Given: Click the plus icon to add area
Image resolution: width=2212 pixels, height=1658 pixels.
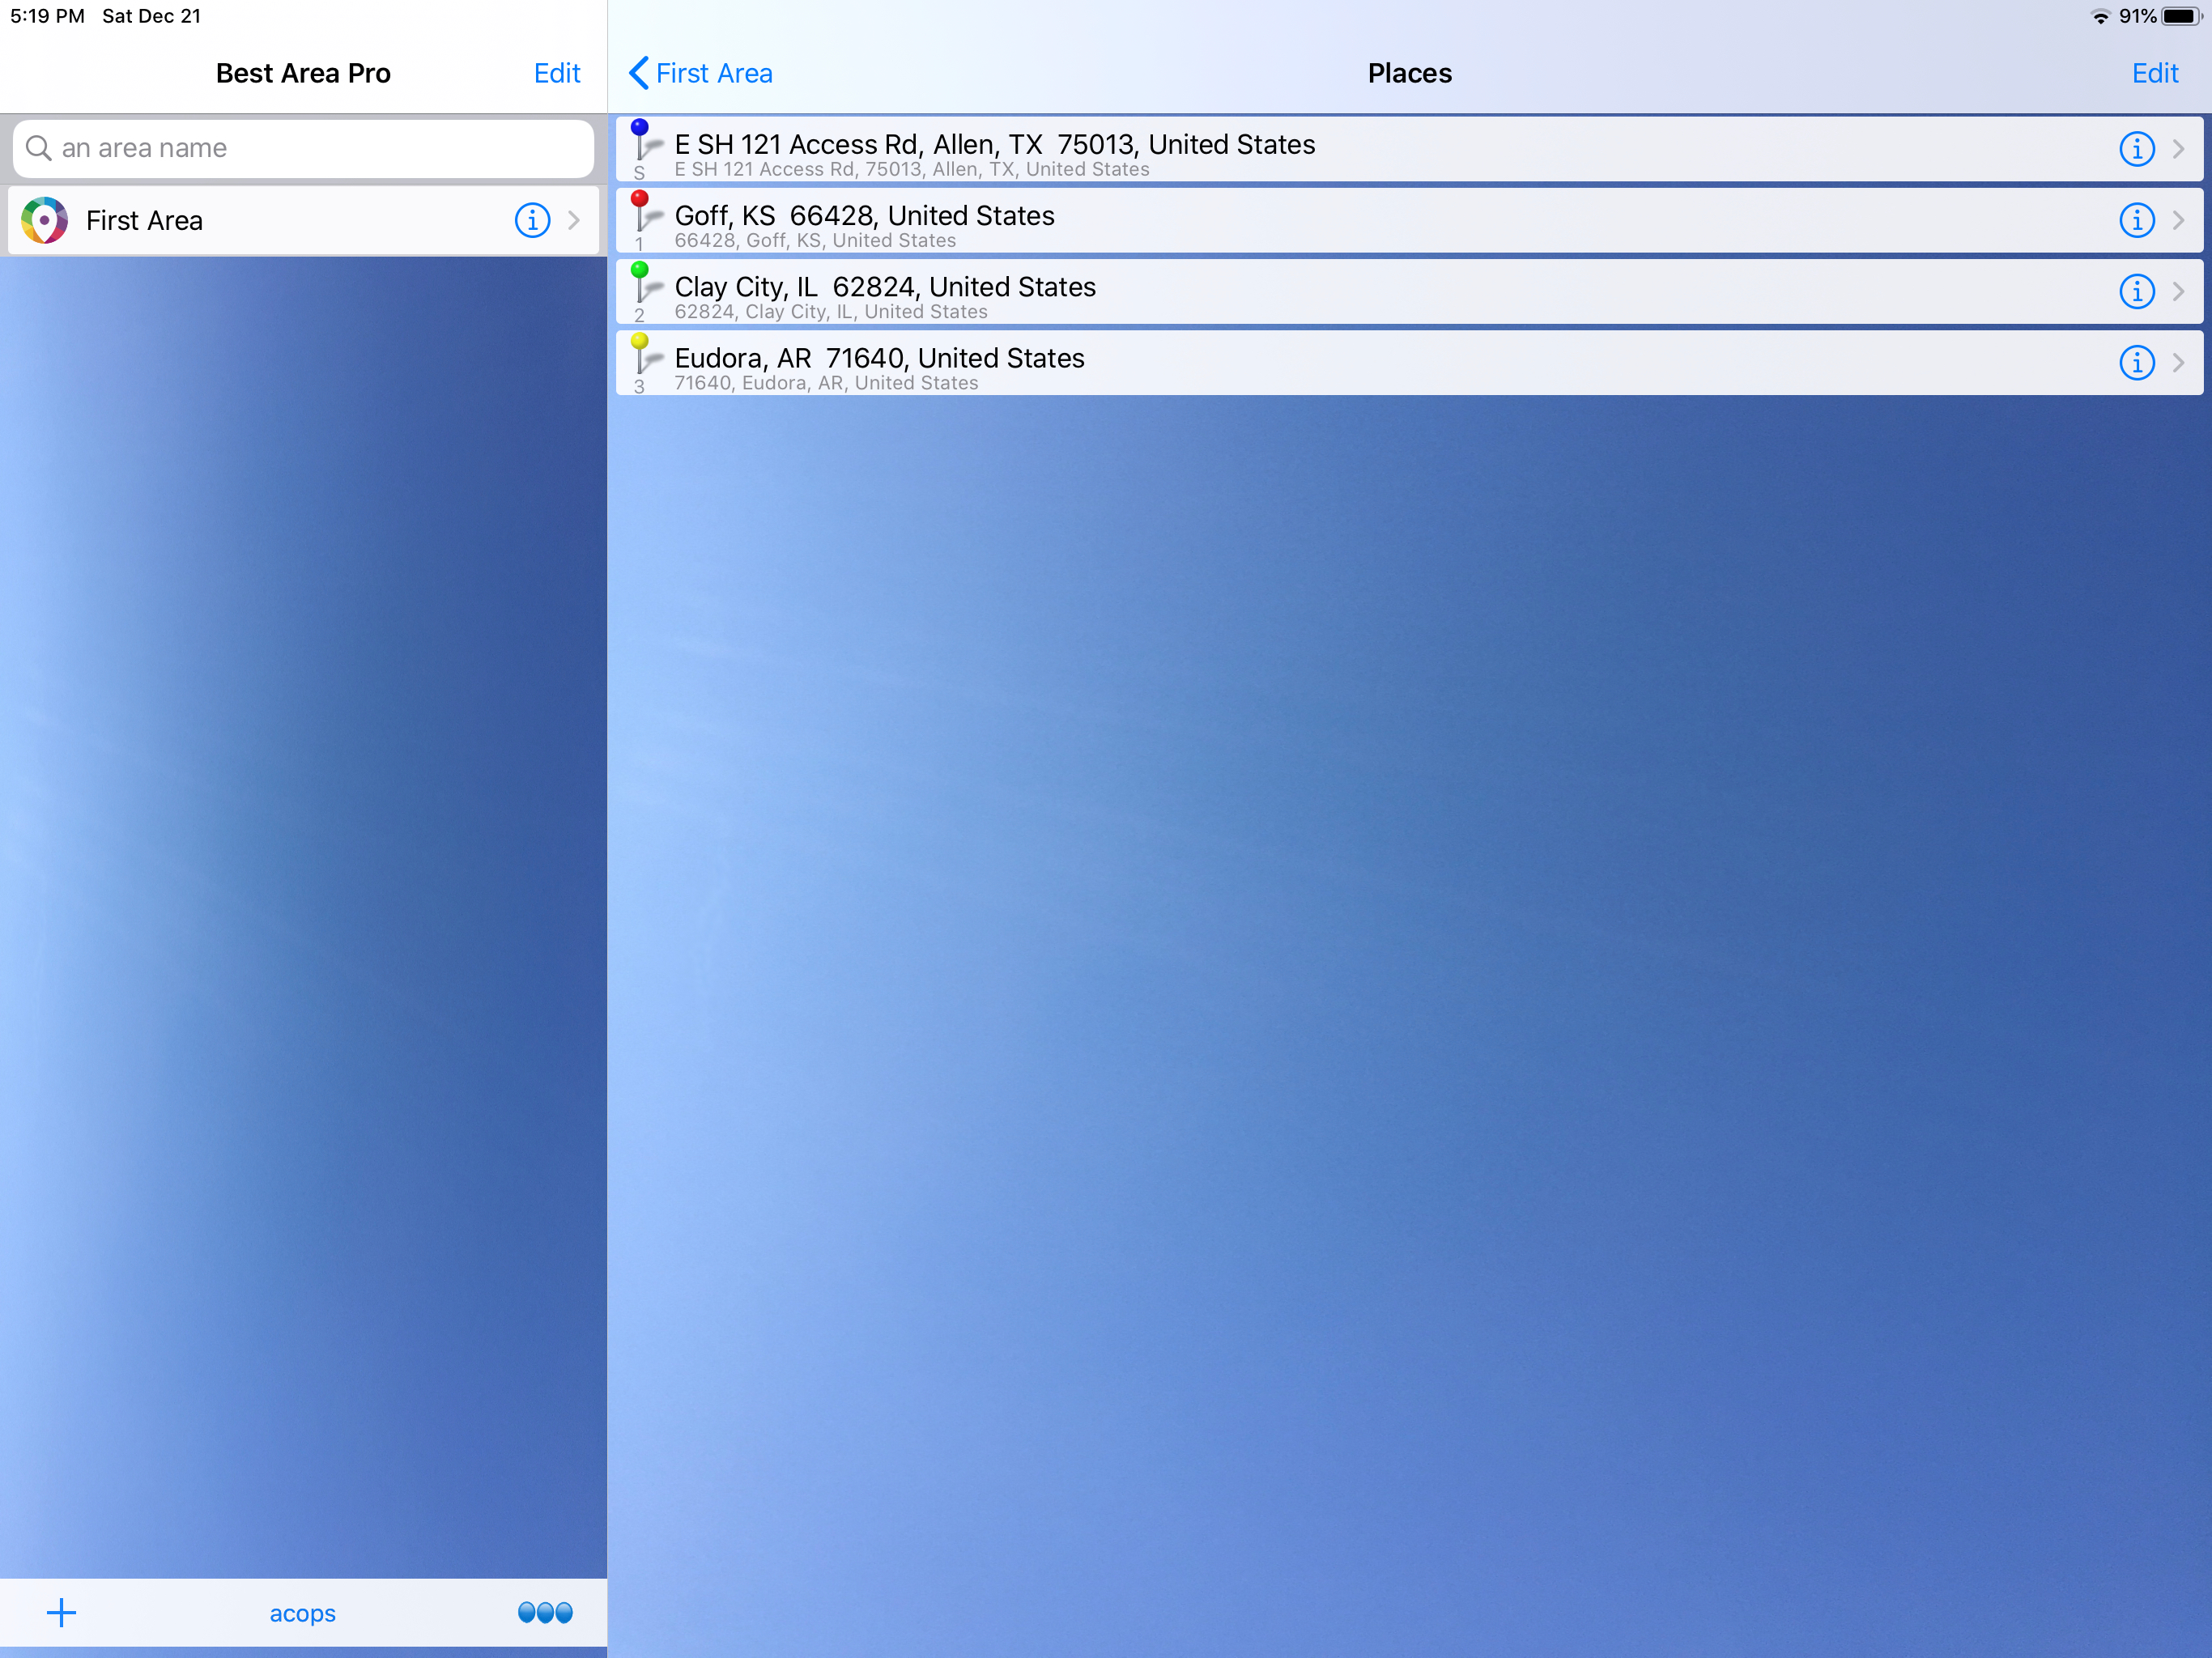Looking at the screenshot, I should (61, 1612).
